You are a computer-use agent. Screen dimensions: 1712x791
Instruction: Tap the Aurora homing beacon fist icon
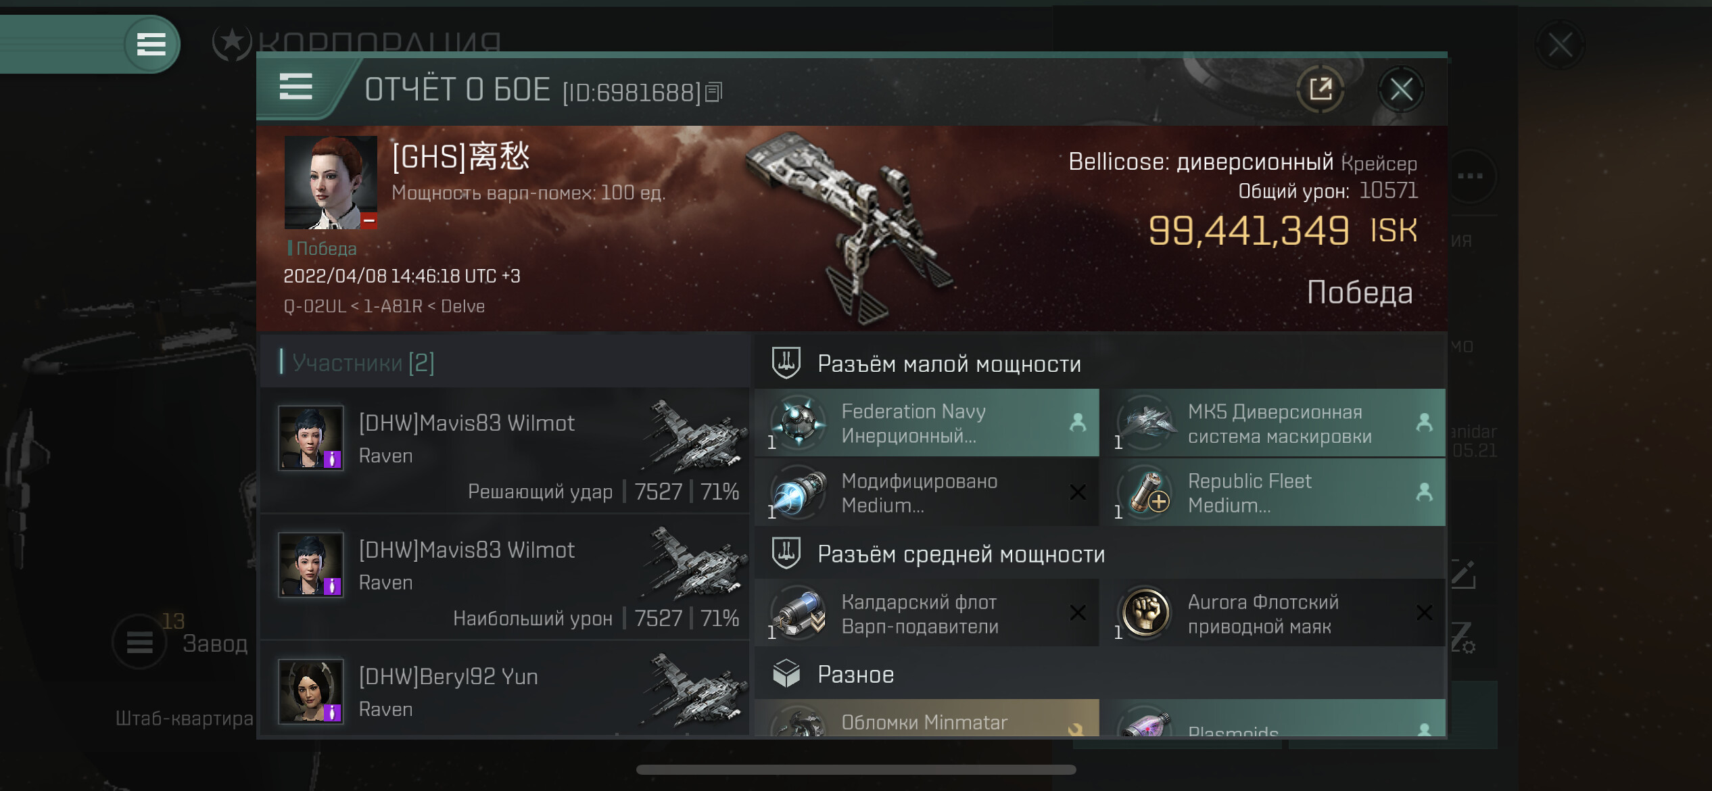point(1146,613)
